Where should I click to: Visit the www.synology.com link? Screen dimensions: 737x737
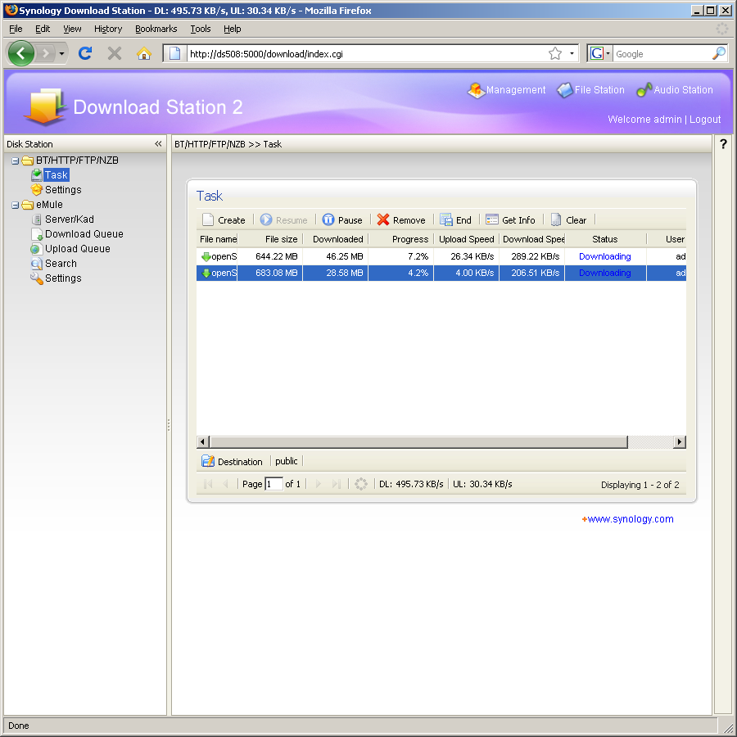(x=631, y=519)
